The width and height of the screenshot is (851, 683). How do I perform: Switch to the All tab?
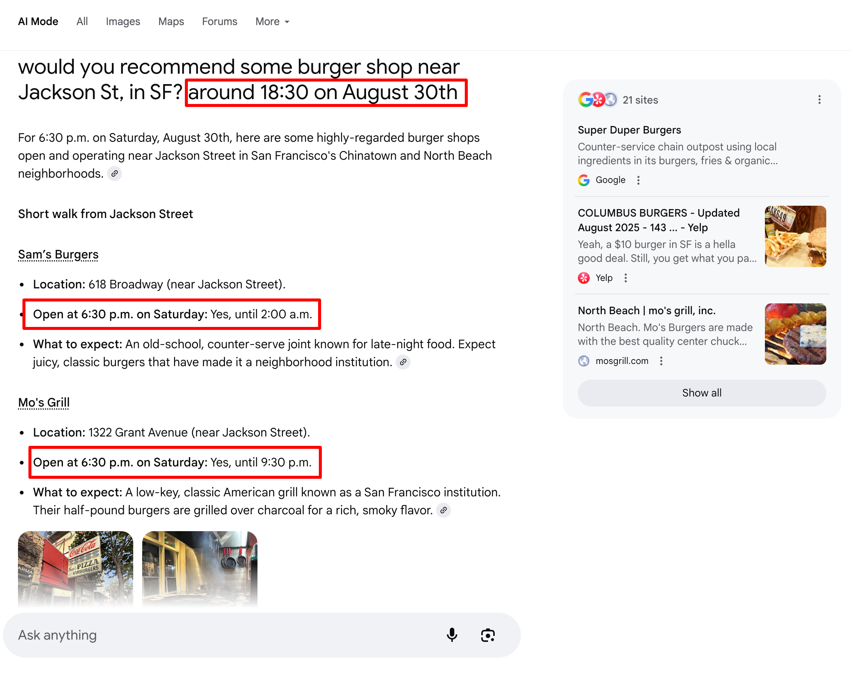(82, 22)
